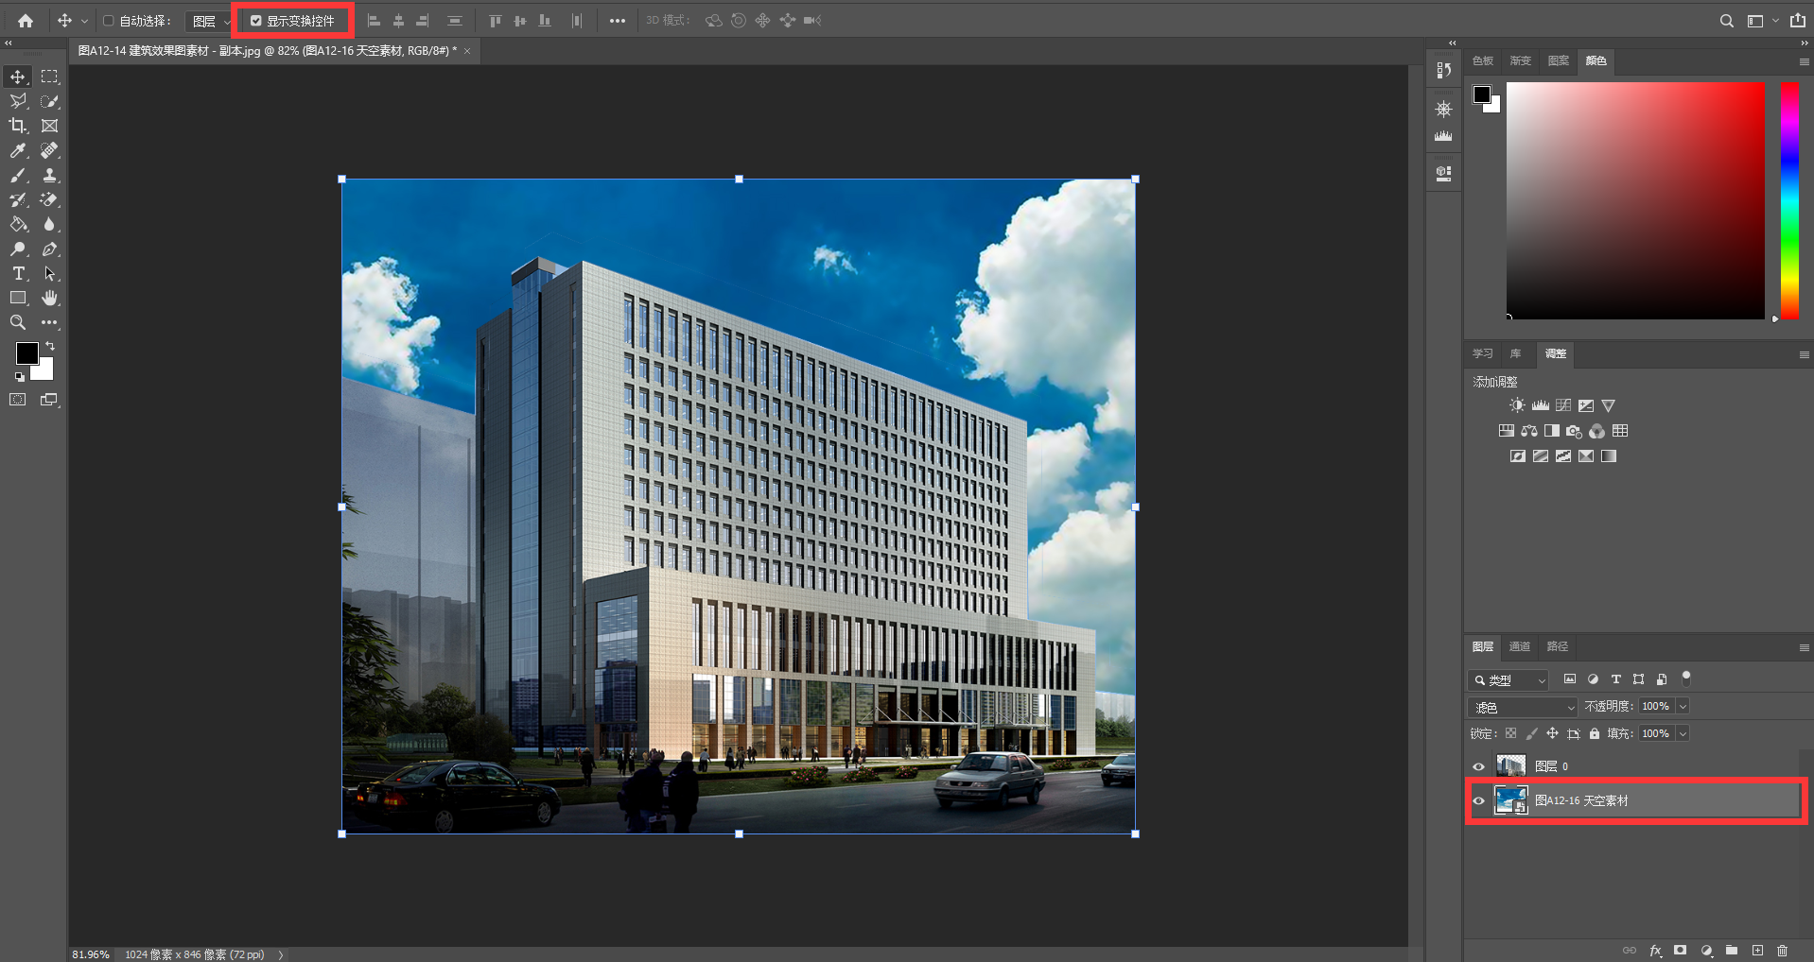
Task: Toggle lock image pixels
Action: (x=1531, y=733)
